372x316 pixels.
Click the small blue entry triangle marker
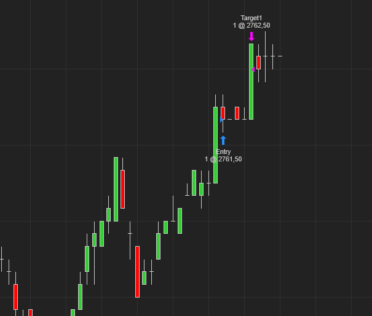tap(222, 120)
